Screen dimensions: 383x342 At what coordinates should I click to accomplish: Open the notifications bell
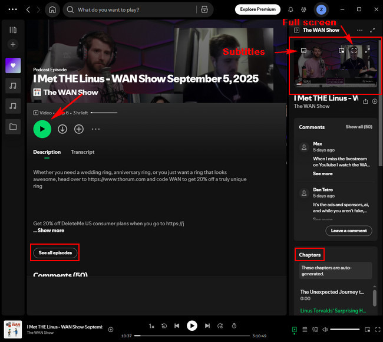[290, 10]
